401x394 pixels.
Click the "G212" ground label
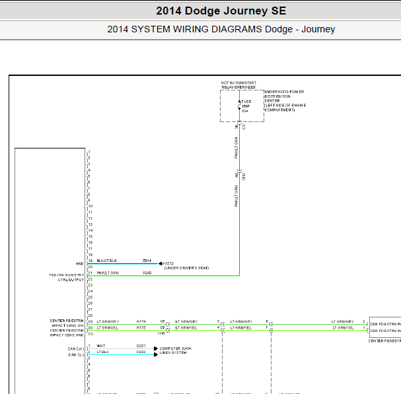coord(168,263)
